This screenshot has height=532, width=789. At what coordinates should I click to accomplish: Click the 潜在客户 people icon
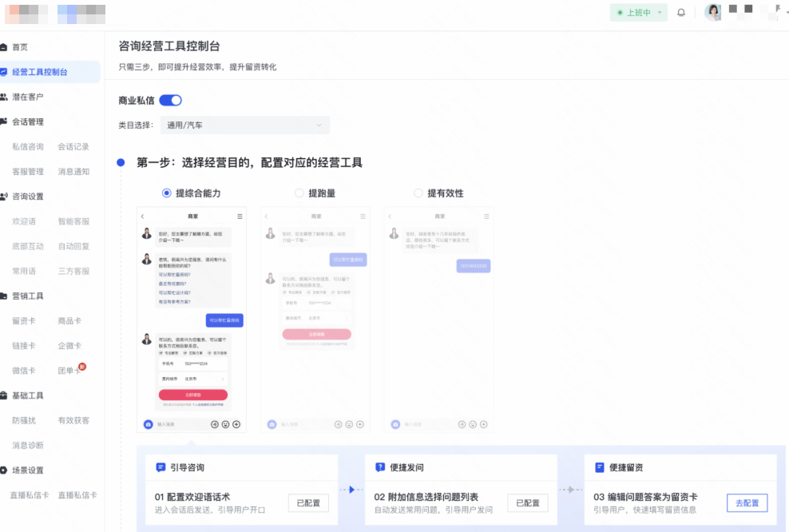click(x=3, y=97)
